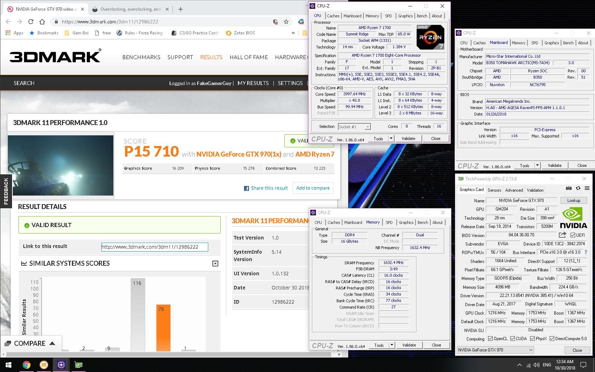Open the Zotac BIOS bookmark
This screenshot has height=372, width=595.
pyautogui.click(x=240, y=33)
